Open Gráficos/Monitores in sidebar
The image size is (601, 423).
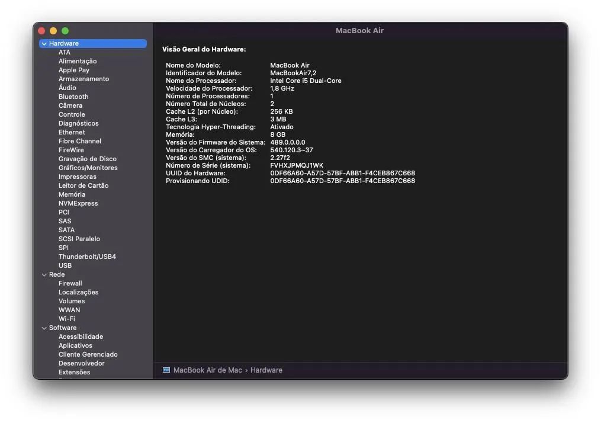(x=88, y=168)
